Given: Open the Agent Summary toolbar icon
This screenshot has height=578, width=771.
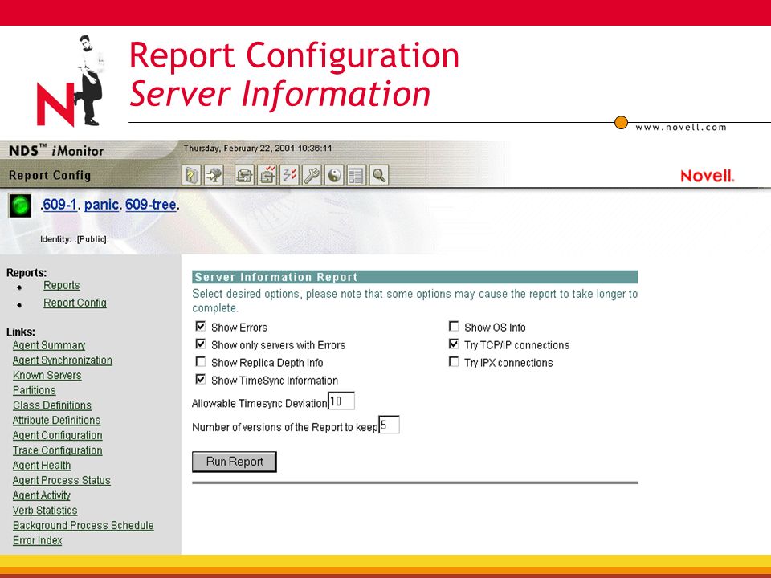Looking at the screenshot, I should [x=244, y=175].
